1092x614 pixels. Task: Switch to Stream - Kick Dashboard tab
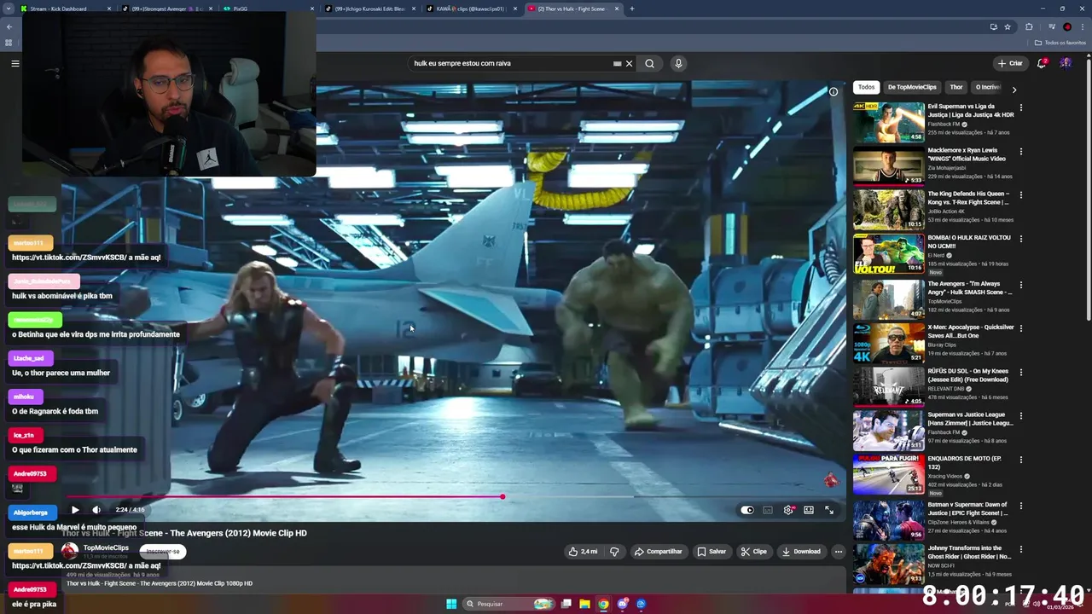pyautogui.click(x=67, y=9)
